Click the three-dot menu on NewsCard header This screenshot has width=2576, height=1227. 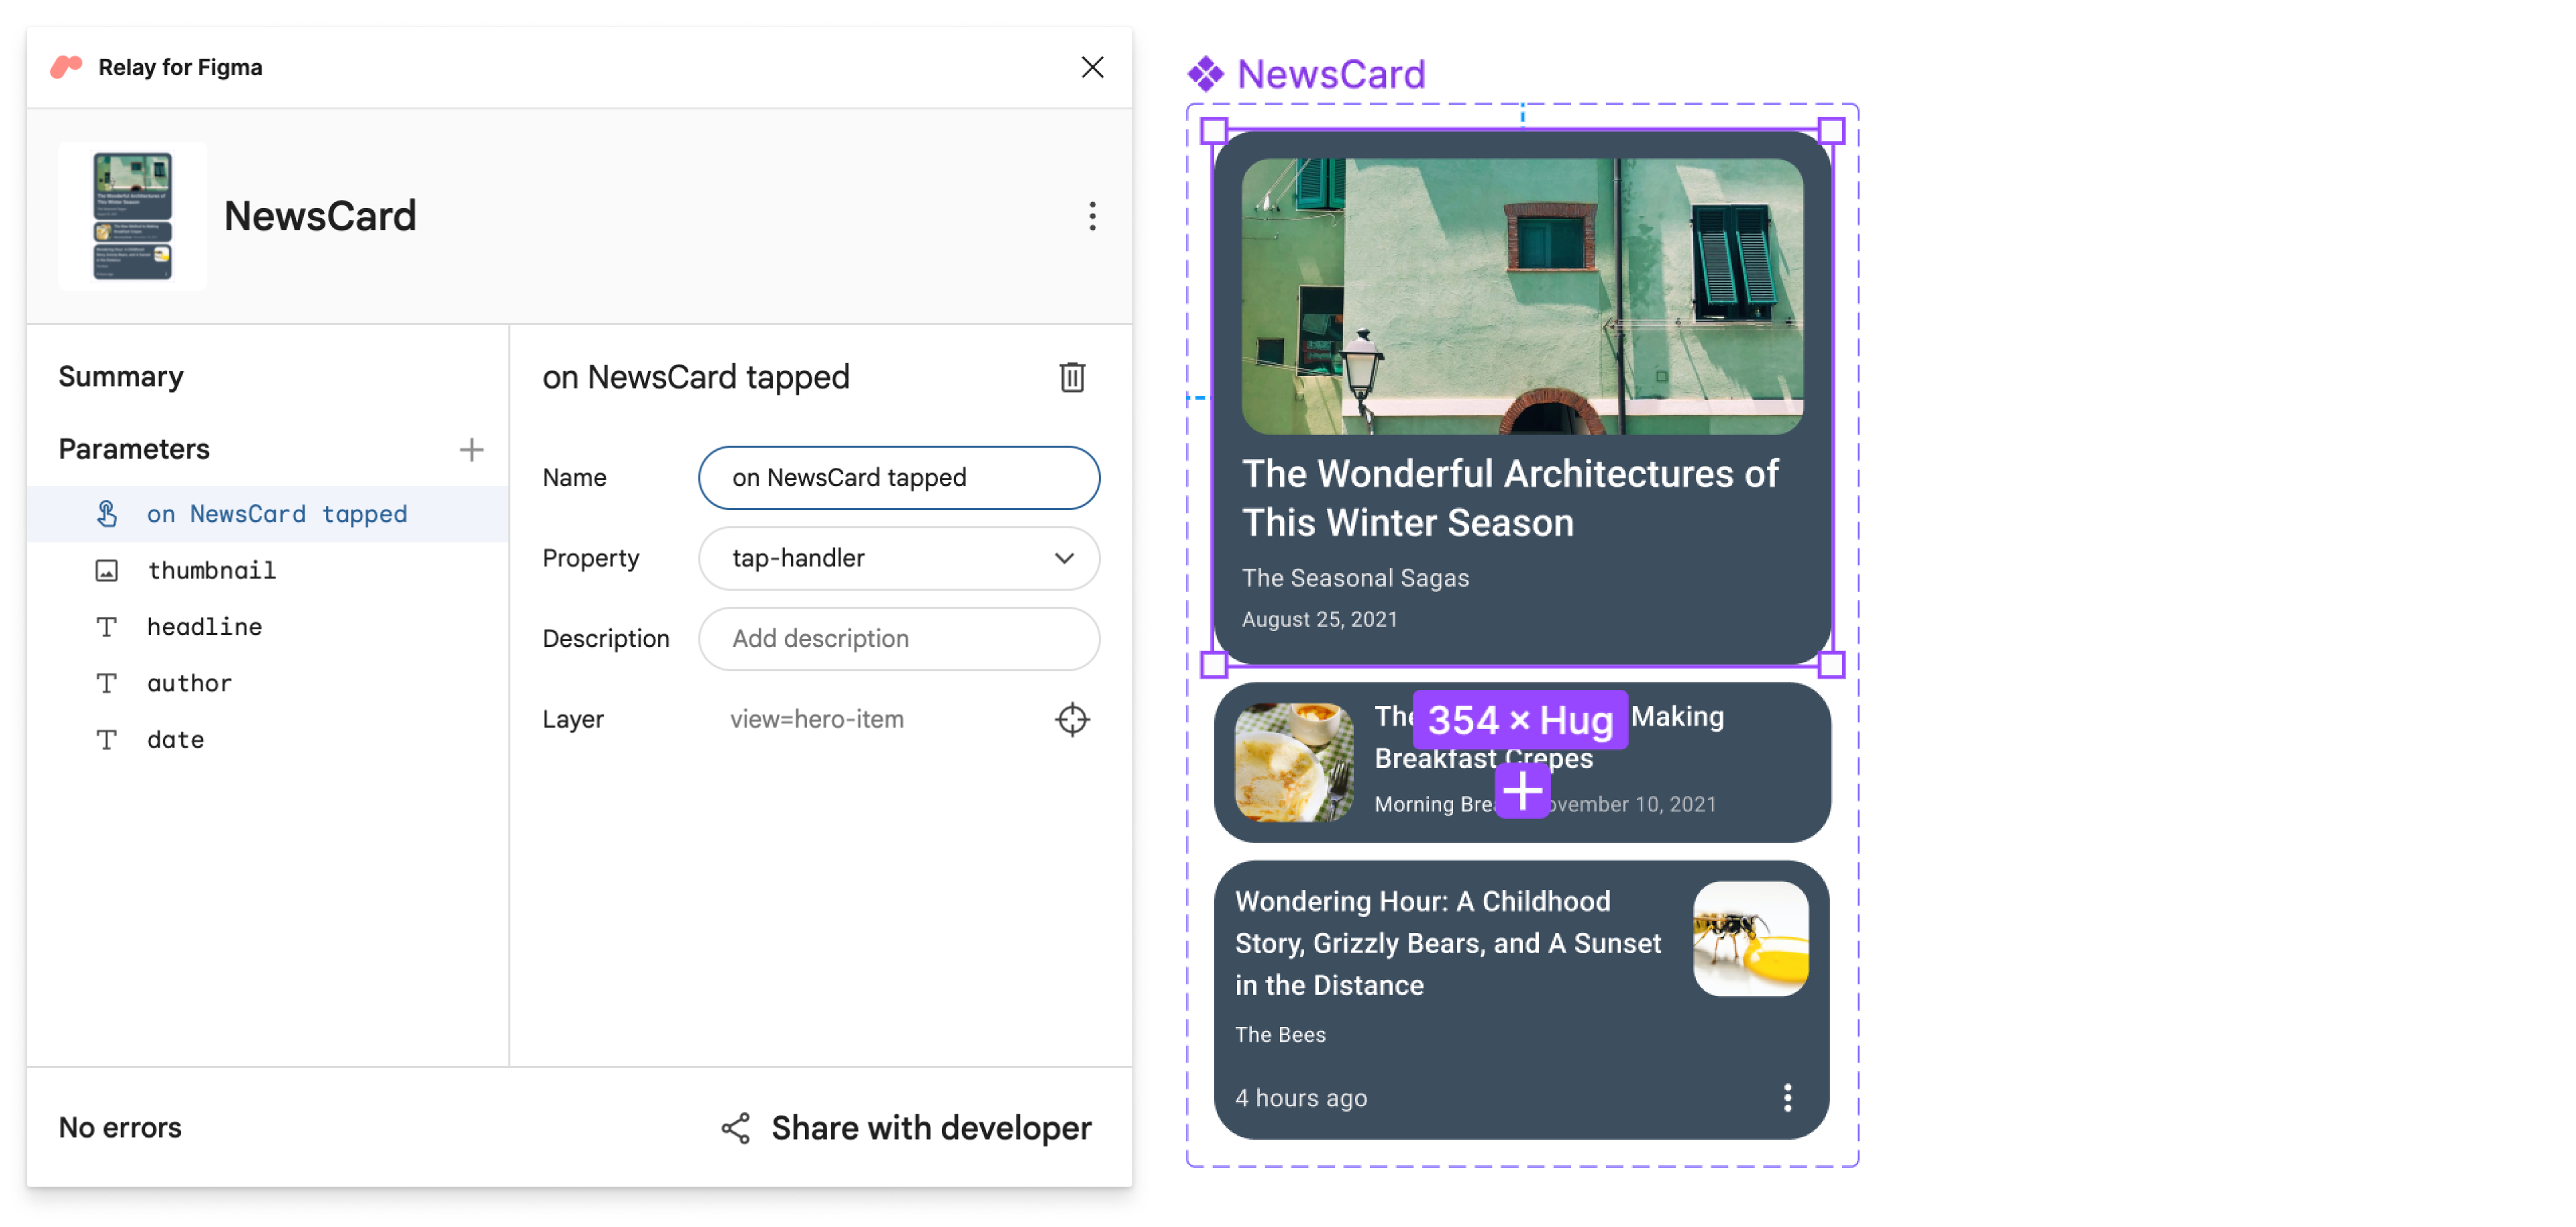1084,215
